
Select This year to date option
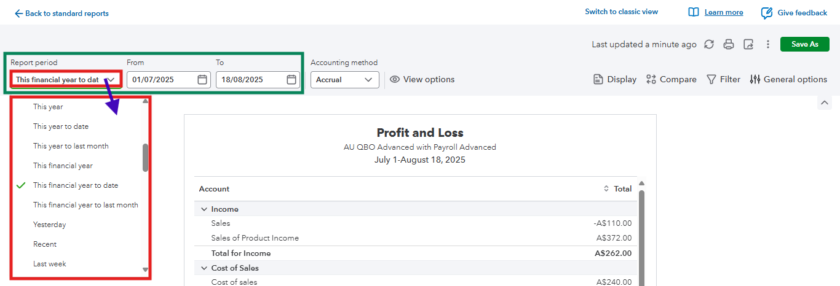(61, 126)
